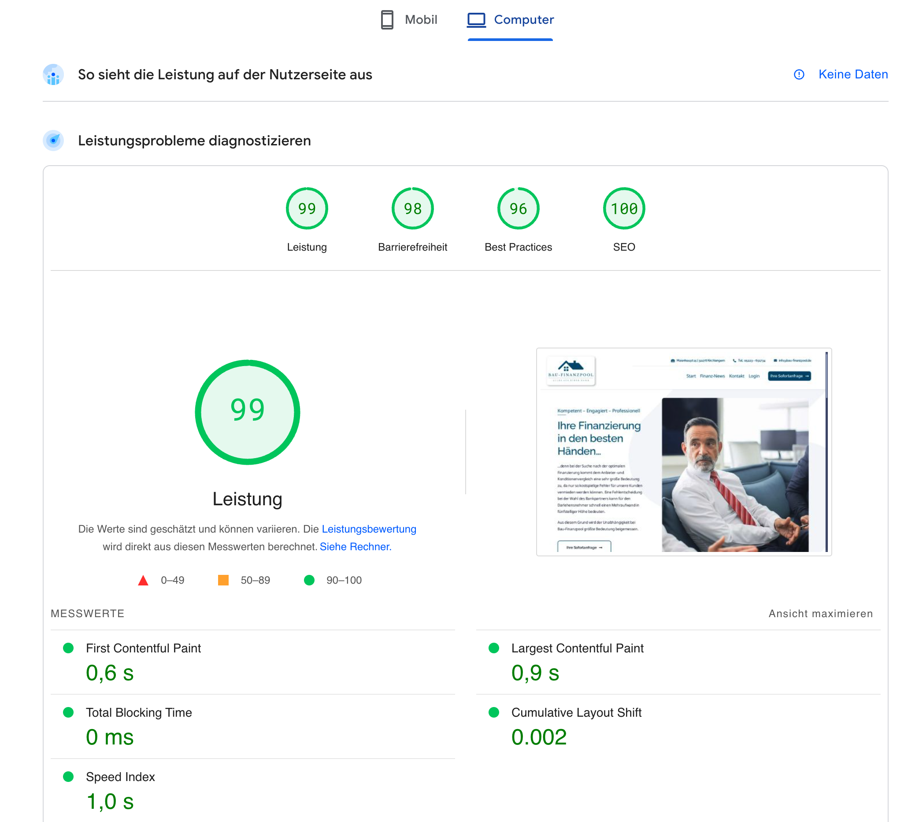This screenshot has width=904, height=822.
Task: Click the green dot beside First Contentful Paint
Action: (x=68, y=648)
